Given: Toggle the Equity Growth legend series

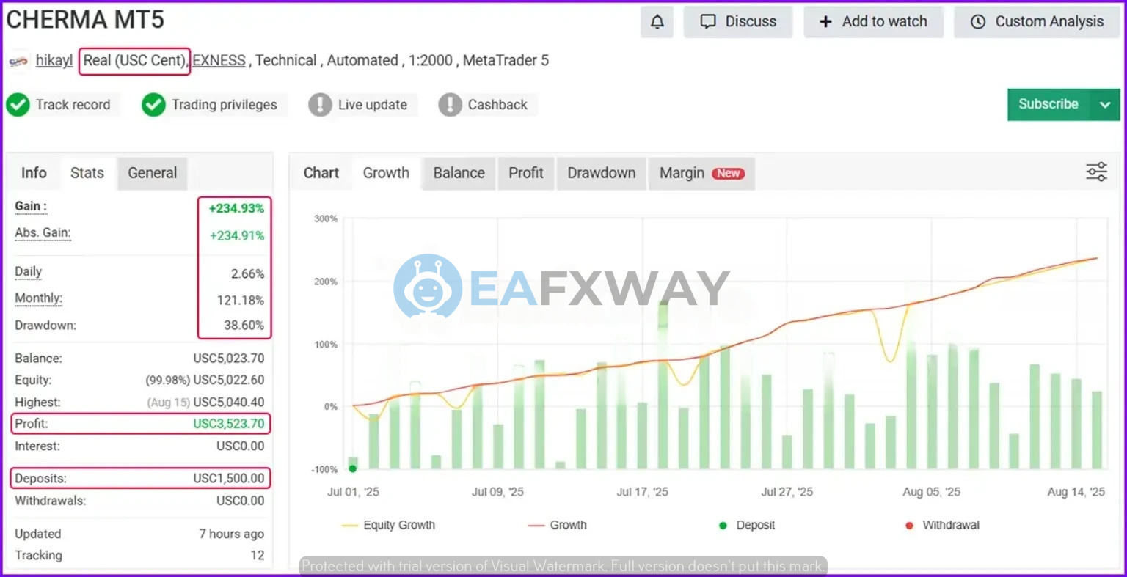Looking at the screenshot, I should (x=389, y=525).
